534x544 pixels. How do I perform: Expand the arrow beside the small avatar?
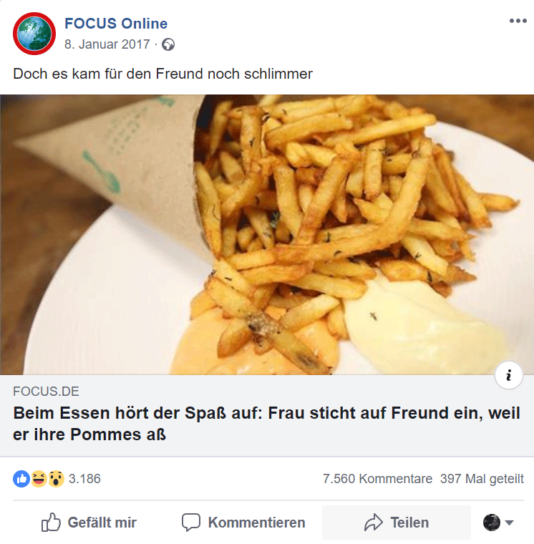click(509, 523)
